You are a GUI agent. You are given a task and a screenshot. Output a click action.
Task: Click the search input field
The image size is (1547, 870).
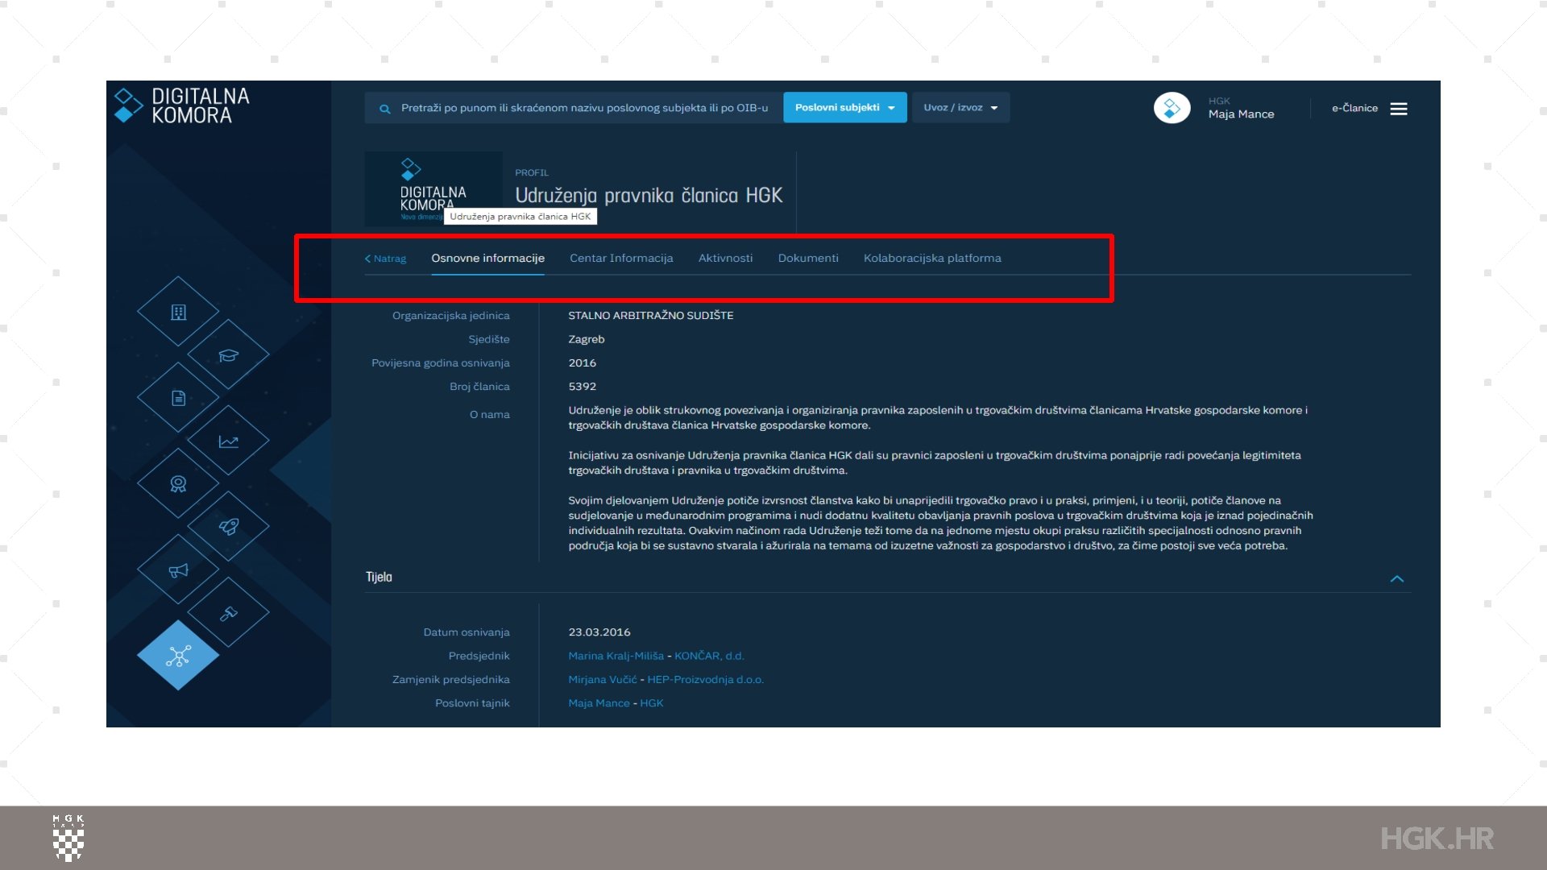(574, 108)
